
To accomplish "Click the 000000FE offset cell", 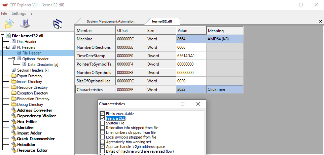I will click(131, 89).
